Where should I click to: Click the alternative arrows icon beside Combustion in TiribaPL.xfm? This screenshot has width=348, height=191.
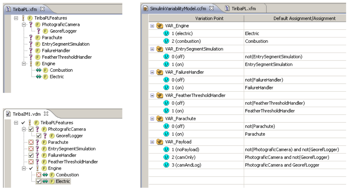38,70
